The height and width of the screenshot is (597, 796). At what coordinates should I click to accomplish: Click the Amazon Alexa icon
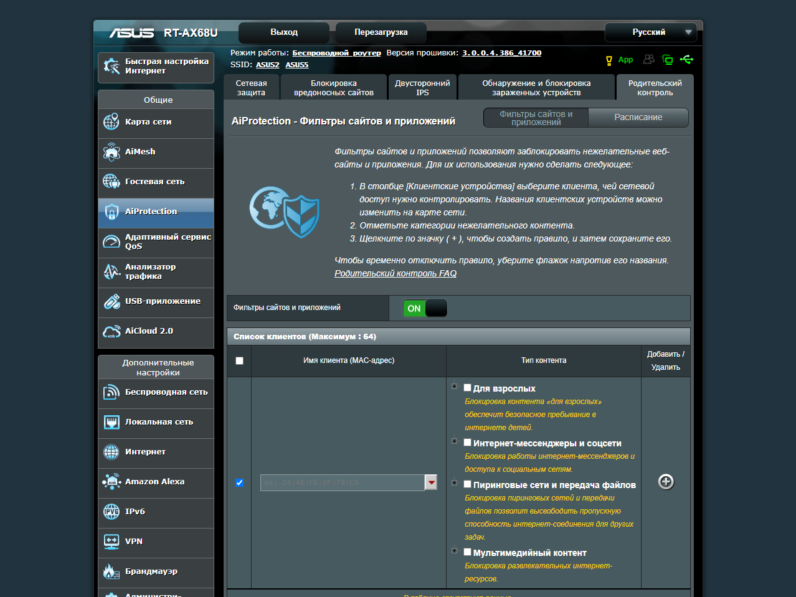pyautogui.click(x=111, y=482)
